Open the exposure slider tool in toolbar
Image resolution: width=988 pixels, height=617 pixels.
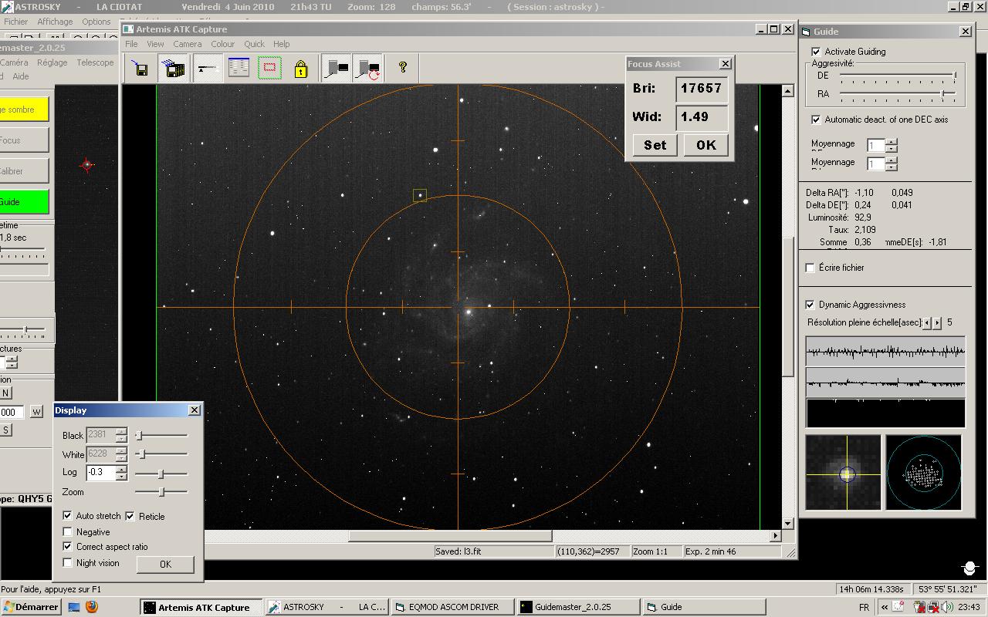click(206, 69)
